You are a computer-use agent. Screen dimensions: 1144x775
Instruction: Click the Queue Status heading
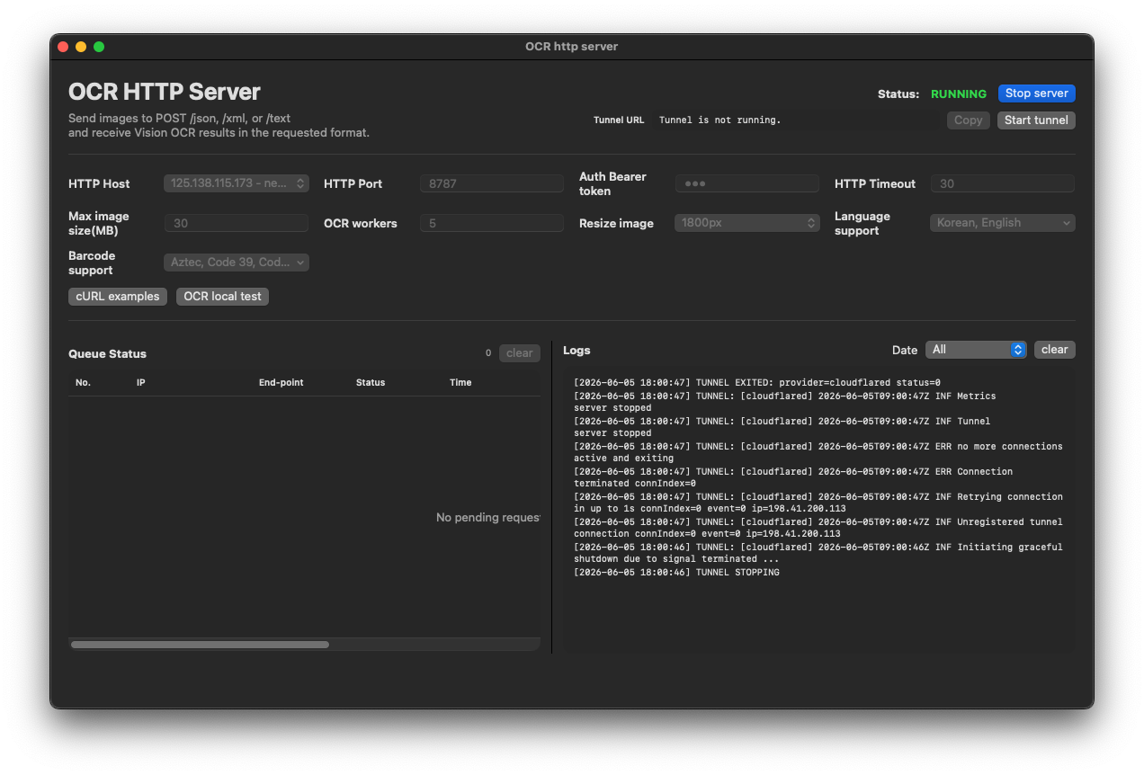(x=107, y=353)
